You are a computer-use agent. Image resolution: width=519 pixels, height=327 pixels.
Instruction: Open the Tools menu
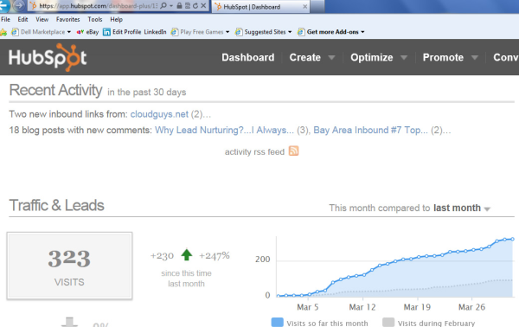click(x=95, y=19)
